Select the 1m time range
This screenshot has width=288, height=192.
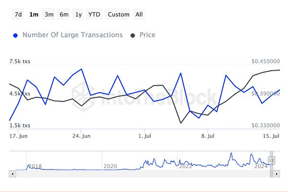(34, 14)
